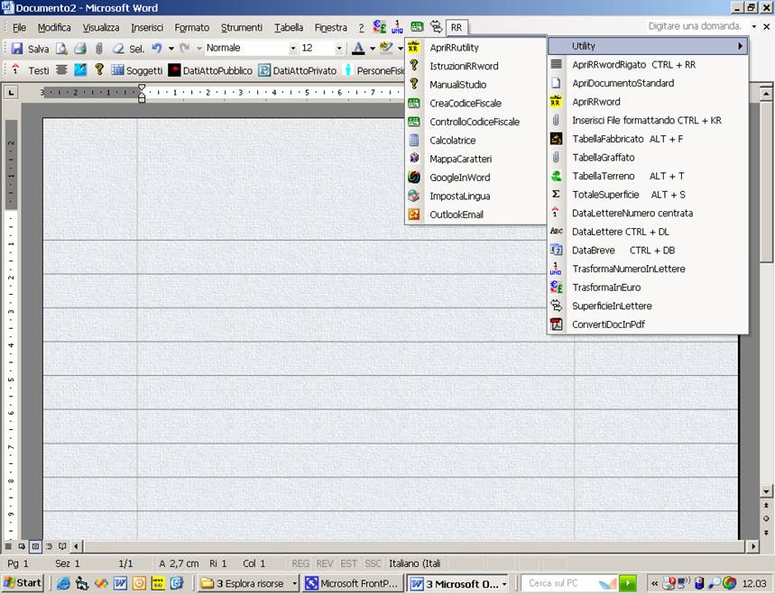Image resolution: width=775 pixels, height=594 pixels.
Task: Choose ApriRRutility from the RR menu
Action: coord(475,48)
